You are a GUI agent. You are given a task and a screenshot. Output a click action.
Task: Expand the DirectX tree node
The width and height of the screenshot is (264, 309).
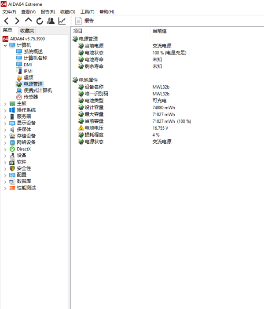coord(5,149)
